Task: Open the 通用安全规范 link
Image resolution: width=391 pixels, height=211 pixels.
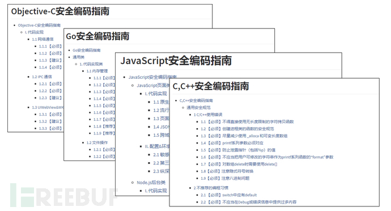Action: tap(198, 108)
